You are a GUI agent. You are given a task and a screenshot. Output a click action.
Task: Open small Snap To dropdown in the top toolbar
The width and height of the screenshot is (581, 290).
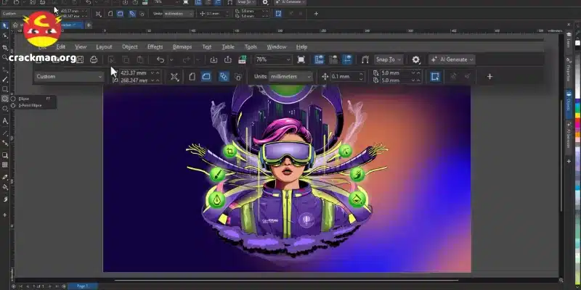point(246,2)
